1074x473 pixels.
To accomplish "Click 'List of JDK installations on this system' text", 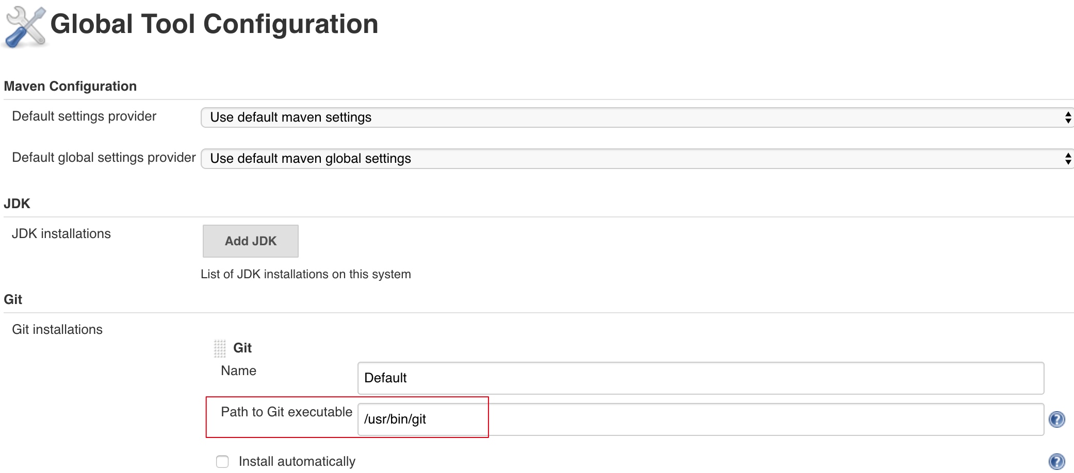I will pos(305,274).
